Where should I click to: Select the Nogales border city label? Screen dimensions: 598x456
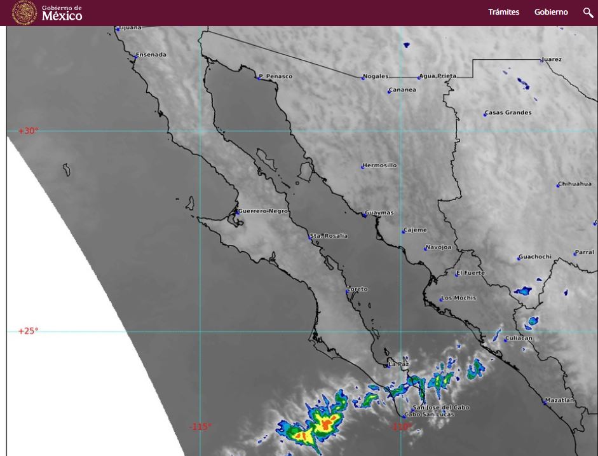[x=376, y=76]
